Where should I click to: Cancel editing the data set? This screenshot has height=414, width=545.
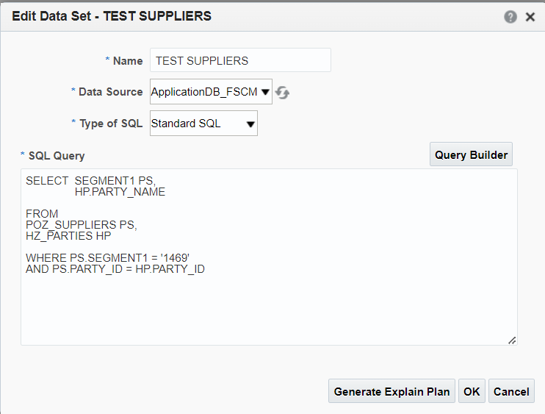point(511,391)
